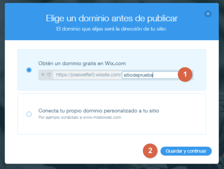Click the heading 'Elige un dominio antes de publicar'

[x=112, y=19]
